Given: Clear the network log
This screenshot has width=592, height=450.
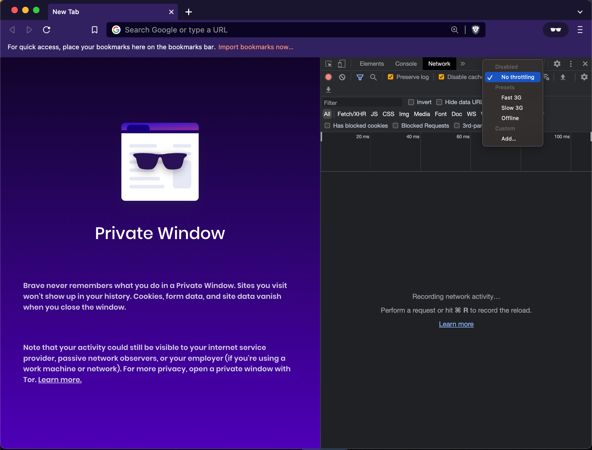Looking at the screenshot, I should (x=342, y=77).
